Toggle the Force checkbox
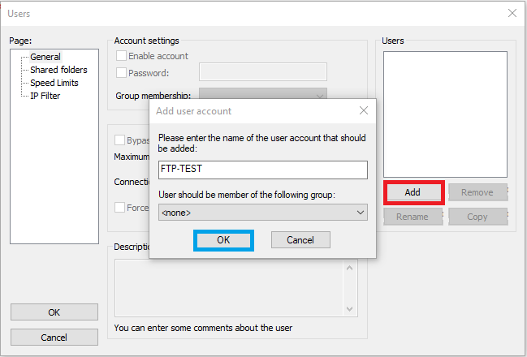 click(x=119, y=207)
